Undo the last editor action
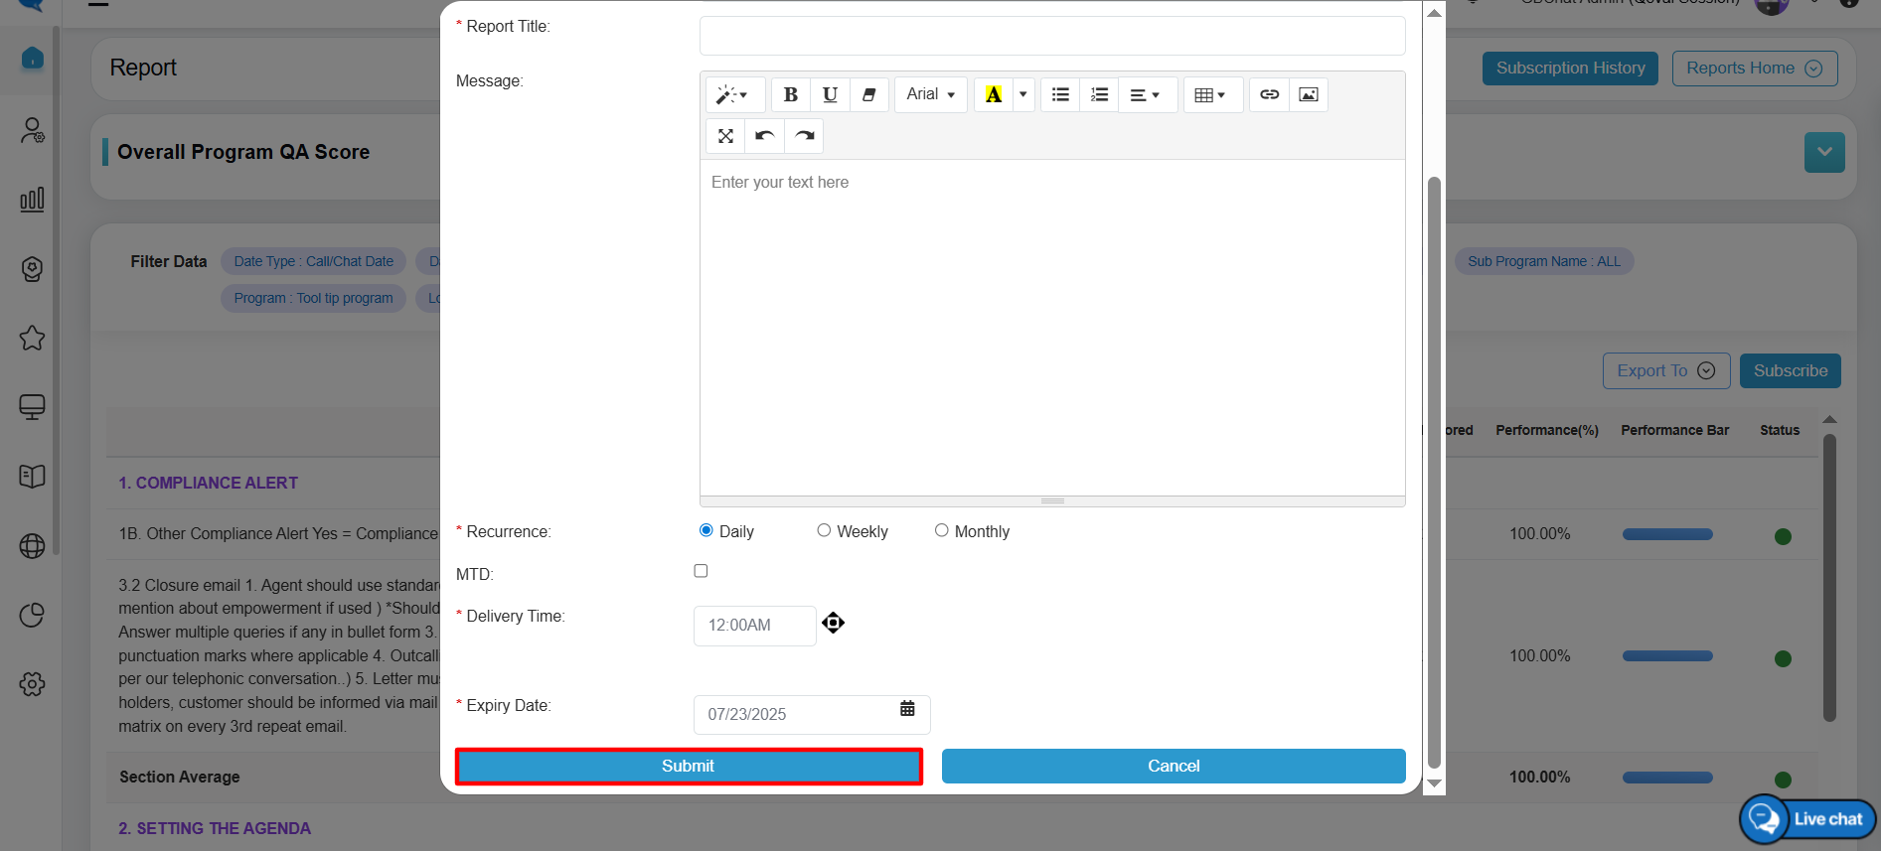This screenshot has width=1881, height=851. [x=764, y=136]
